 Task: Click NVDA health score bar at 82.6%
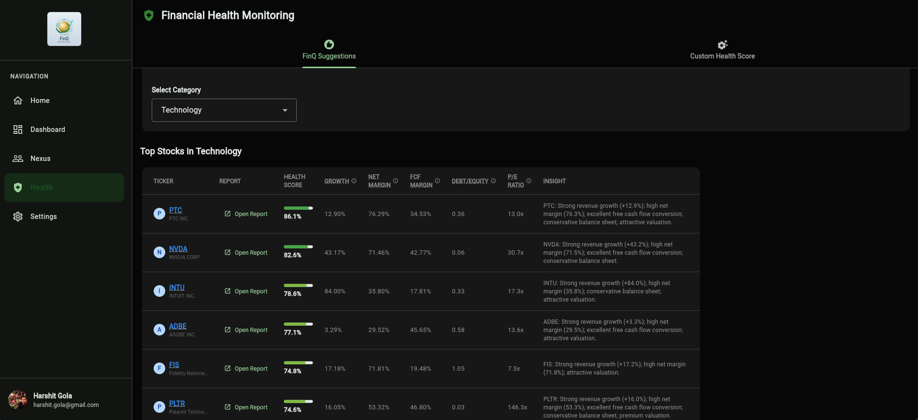[x=298, y=247]
